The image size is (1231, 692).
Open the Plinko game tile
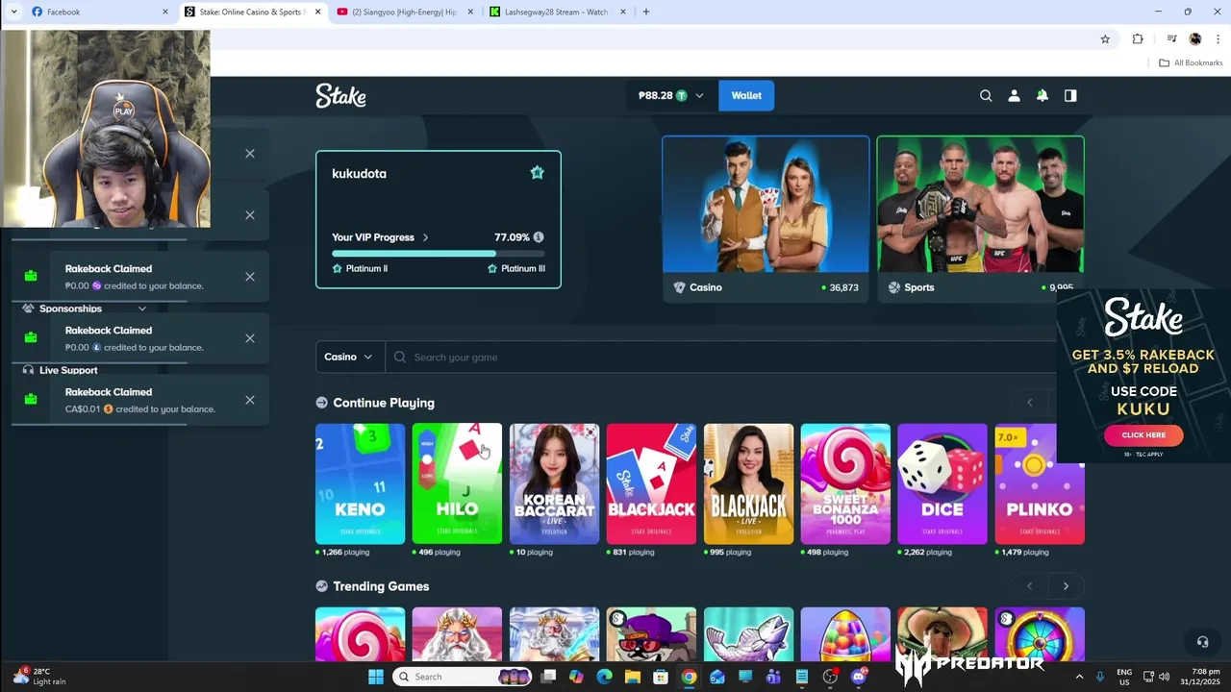click(x=1040, y=483)
